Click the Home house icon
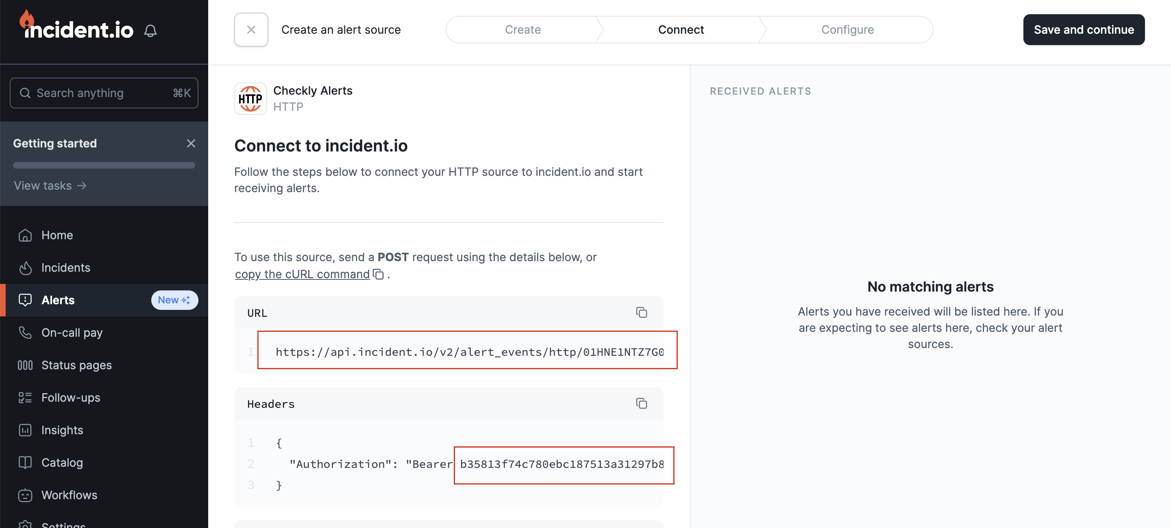1171x528 pixels. (25, 235)
